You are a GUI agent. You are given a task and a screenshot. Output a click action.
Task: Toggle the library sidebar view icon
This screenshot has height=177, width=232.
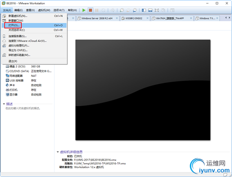click(144, 10)
